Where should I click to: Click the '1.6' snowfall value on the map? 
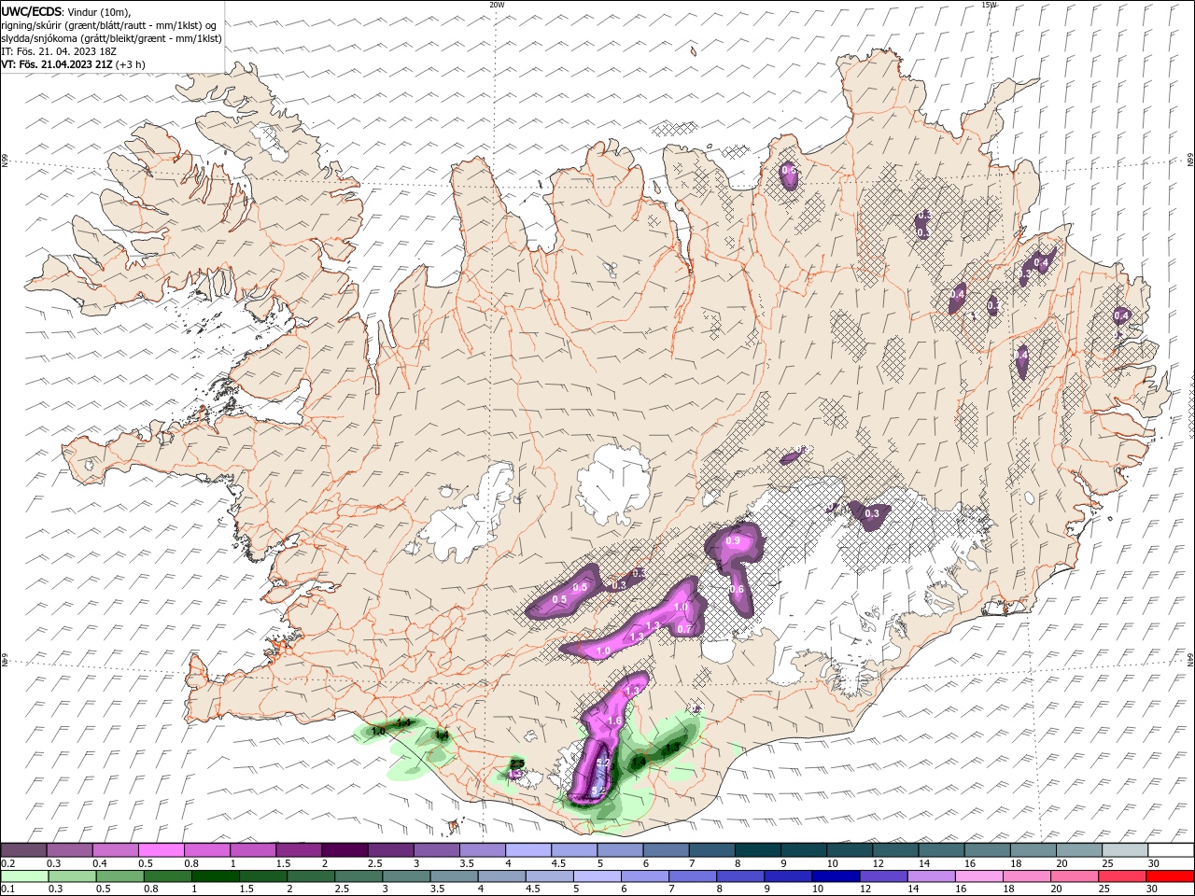(614, 721)
